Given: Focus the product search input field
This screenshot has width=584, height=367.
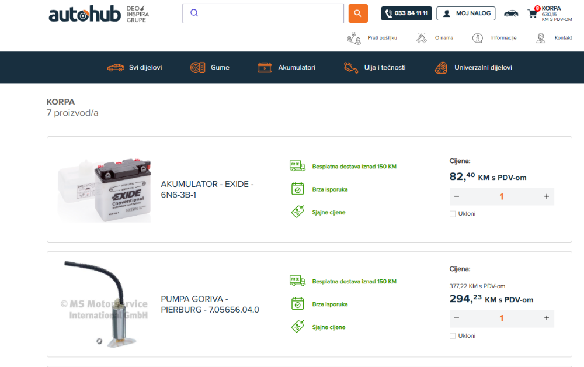Looking at the screenshot, I should point(263,13).
